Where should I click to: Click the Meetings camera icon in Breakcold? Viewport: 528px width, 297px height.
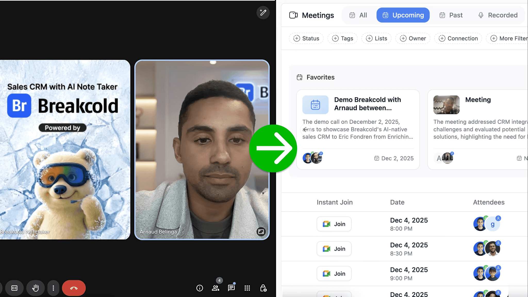click(x=293, y=15)
